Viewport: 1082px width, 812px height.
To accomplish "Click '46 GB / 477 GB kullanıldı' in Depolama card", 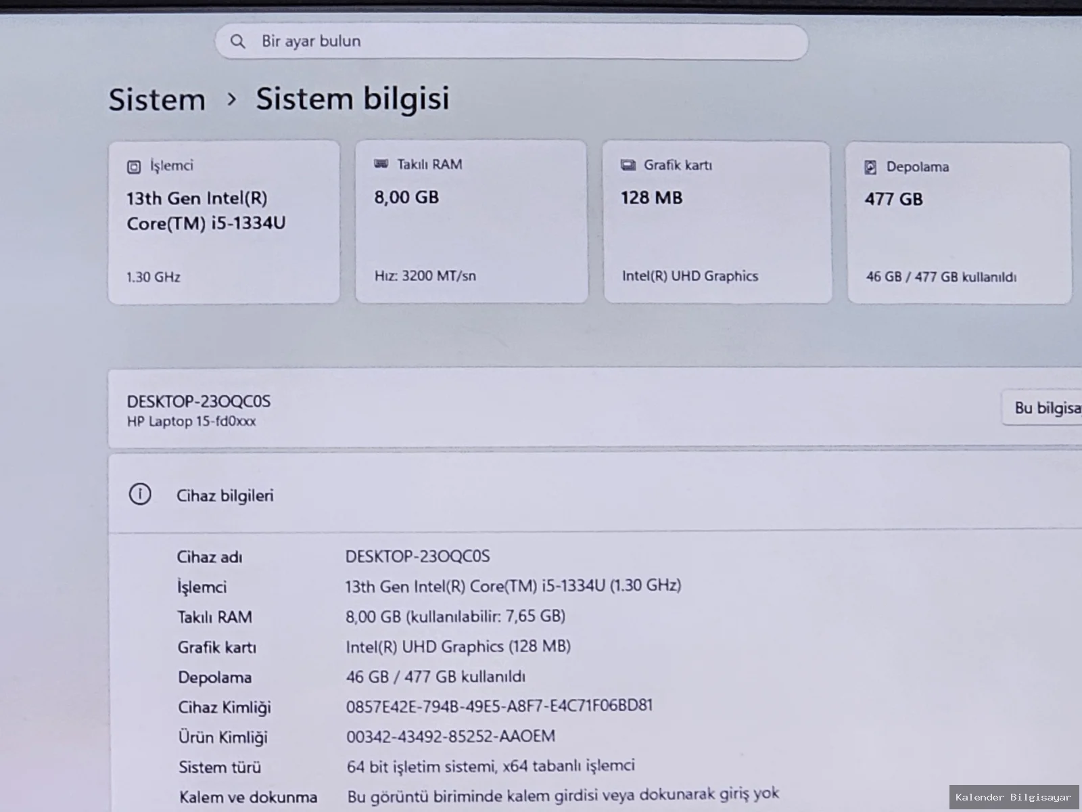I will pyautogui.click(x=941, y=277).
